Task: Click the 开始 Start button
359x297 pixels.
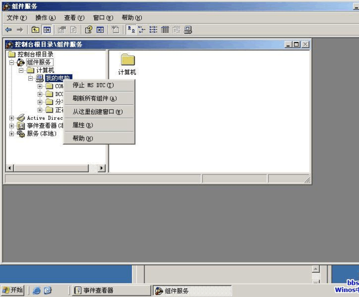Action: [13, 290]
